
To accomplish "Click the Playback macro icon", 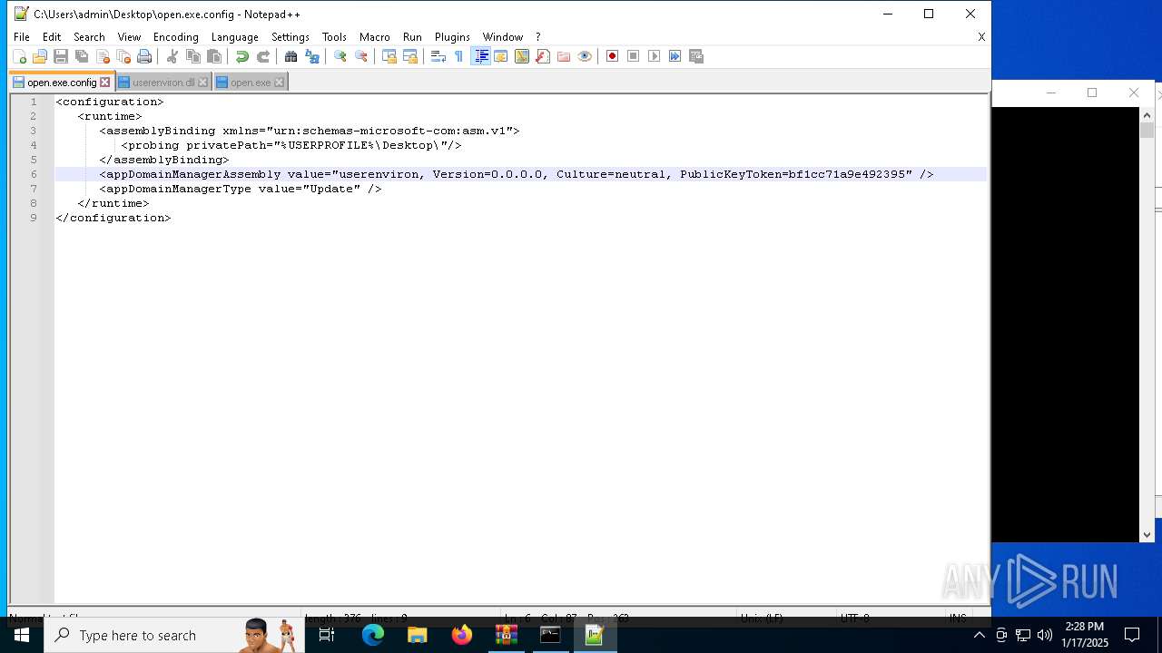I will [x=655, y=56].
